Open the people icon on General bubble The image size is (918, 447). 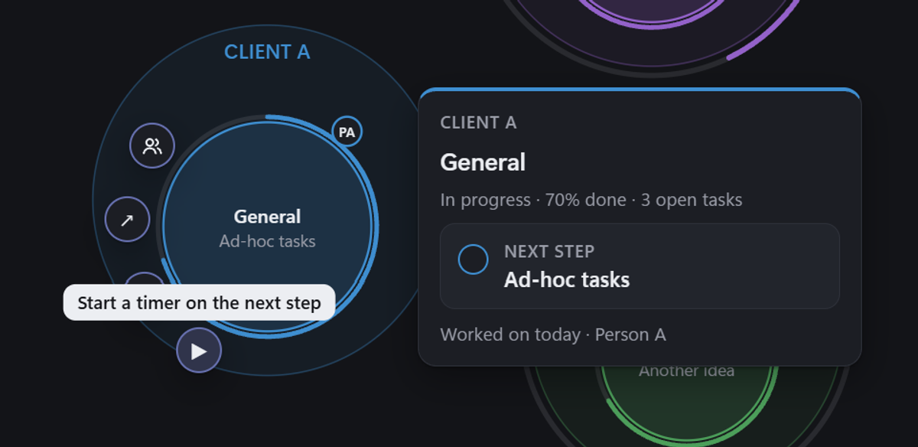point(152,145)
